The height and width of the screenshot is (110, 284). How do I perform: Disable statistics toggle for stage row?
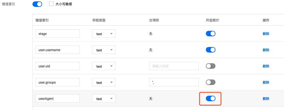[x=211, y=34]
